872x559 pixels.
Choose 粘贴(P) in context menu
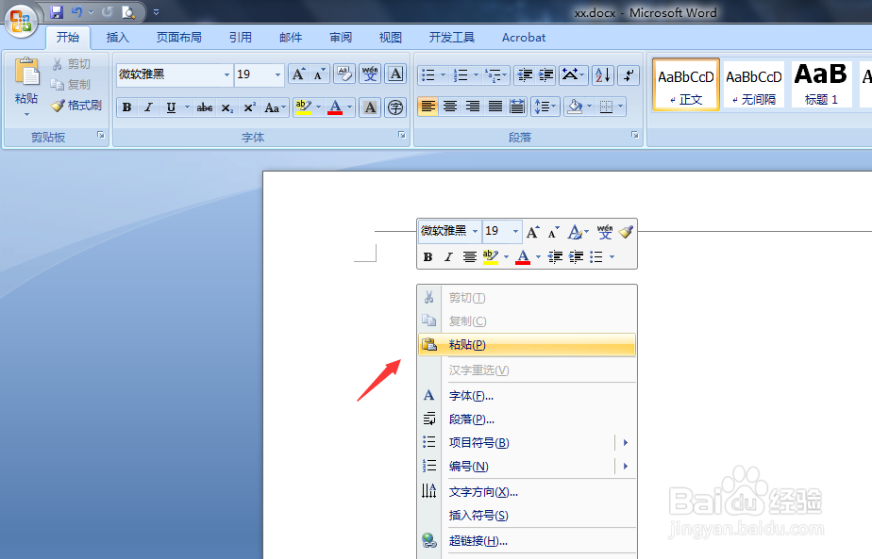[527, 344]
